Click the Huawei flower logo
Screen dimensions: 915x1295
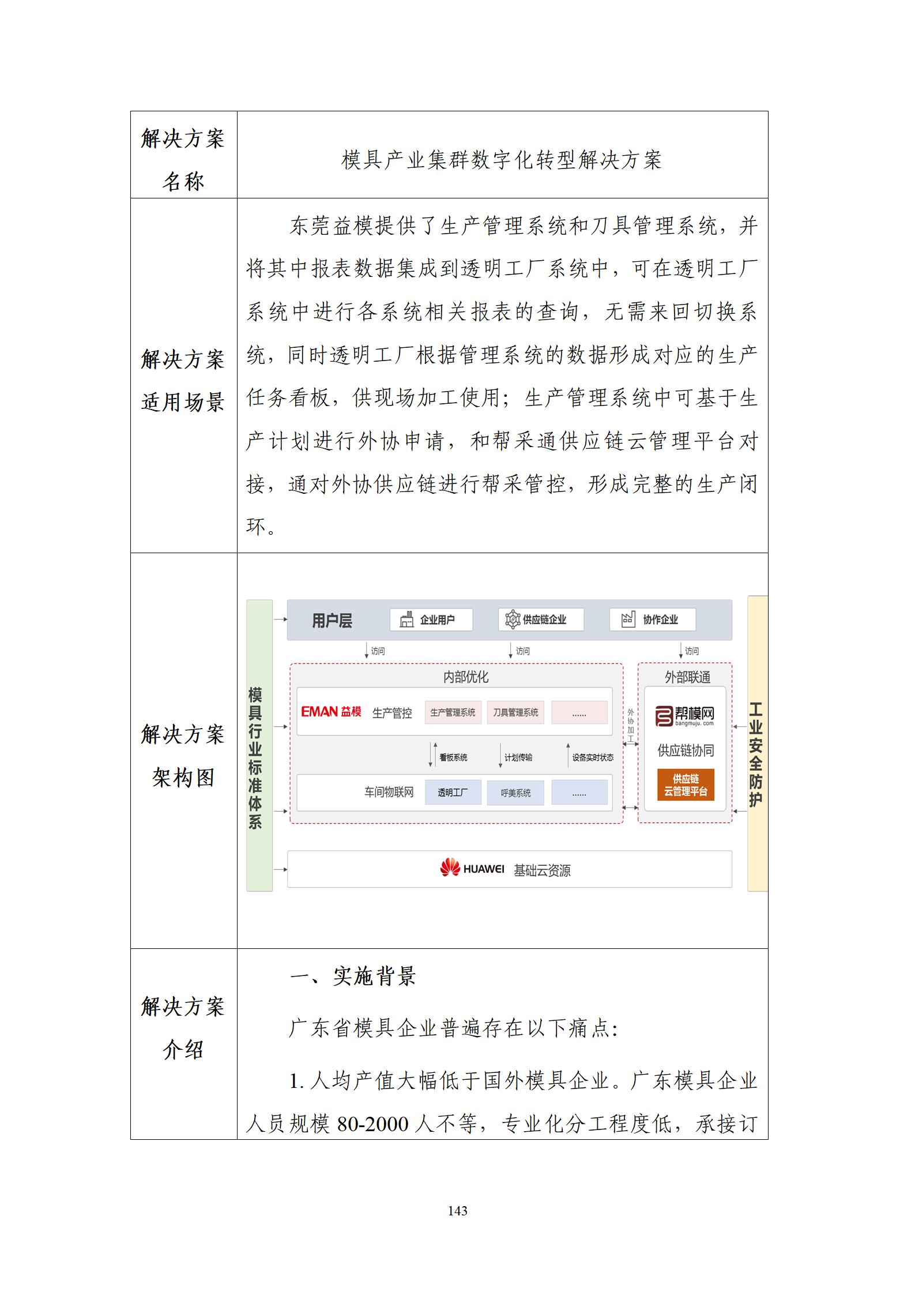pyautogui.click(x=450, y=869)
